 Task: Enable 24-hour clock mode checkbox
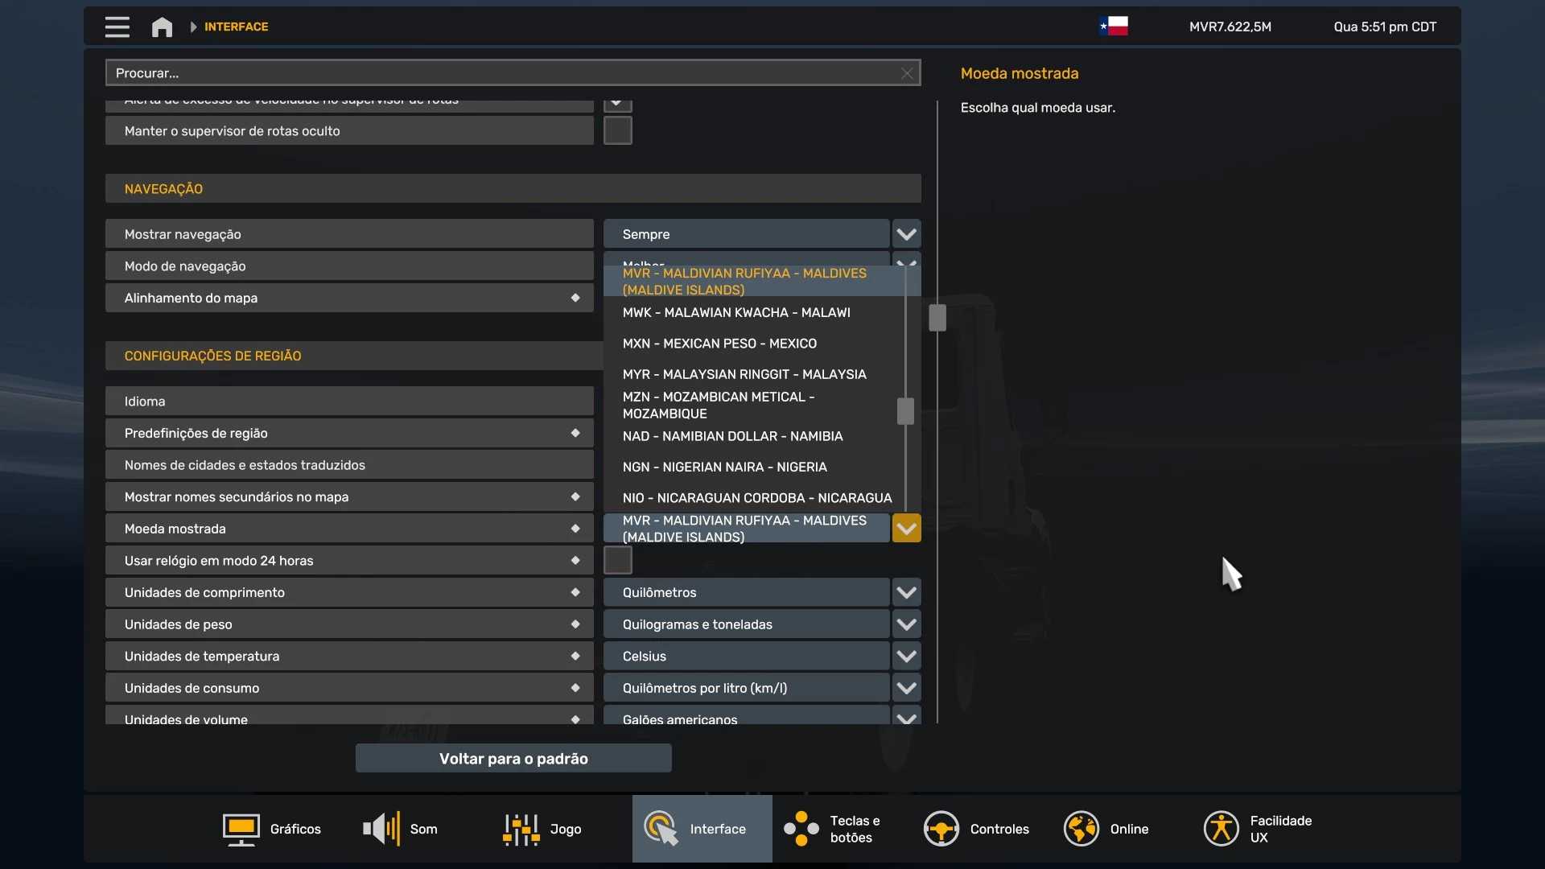(617, 560)
